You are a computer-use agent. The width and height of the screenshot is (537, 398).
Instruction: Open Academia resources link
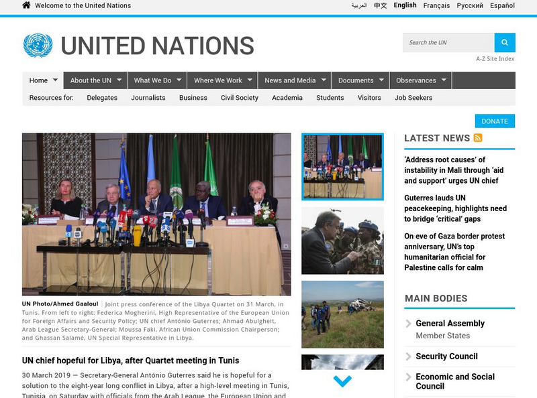click(287, 98)
